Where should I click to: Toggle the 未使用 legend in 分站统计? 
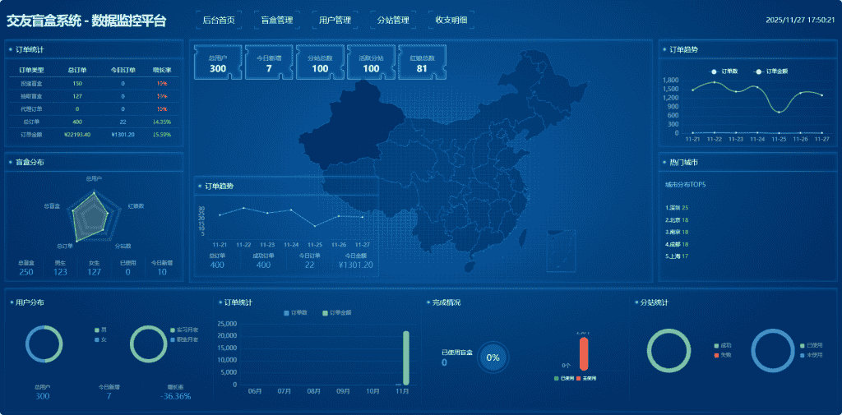811,355
